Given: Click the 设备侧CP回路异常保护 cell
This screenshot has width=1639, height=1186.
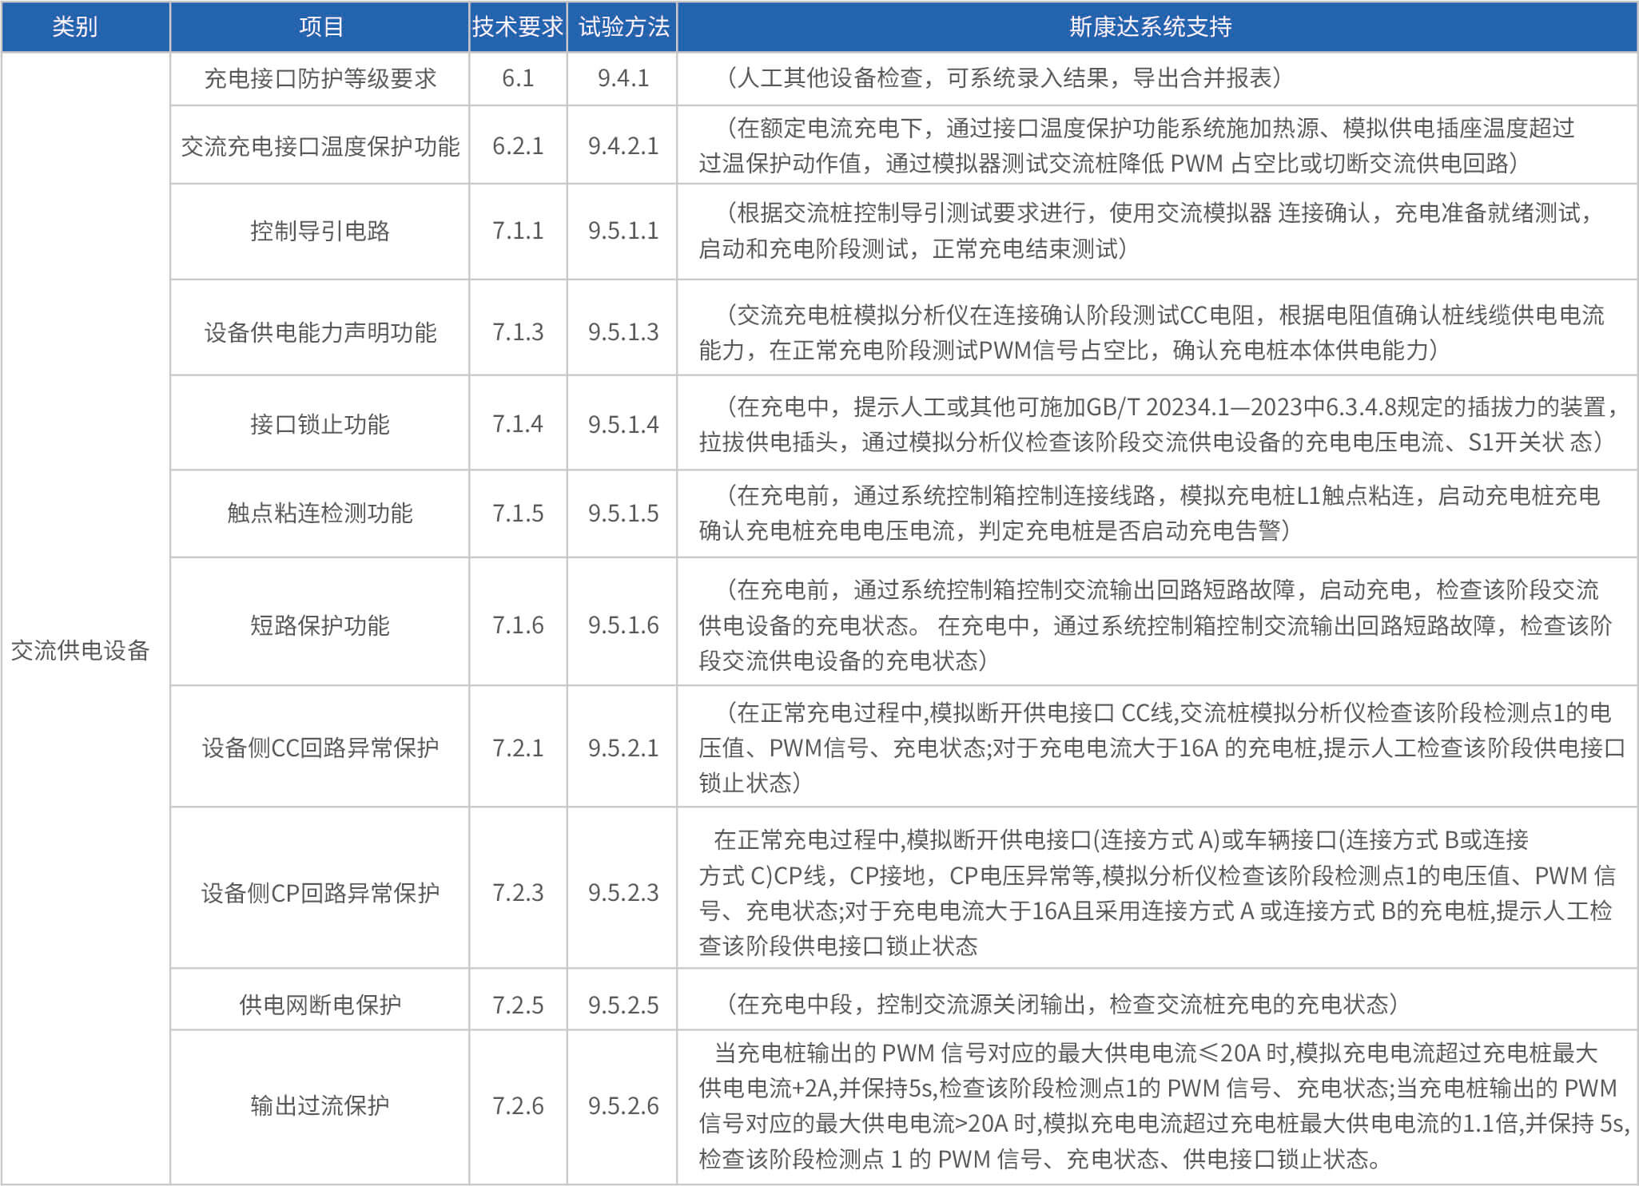Looking at the screenshot, I should 320,892.
